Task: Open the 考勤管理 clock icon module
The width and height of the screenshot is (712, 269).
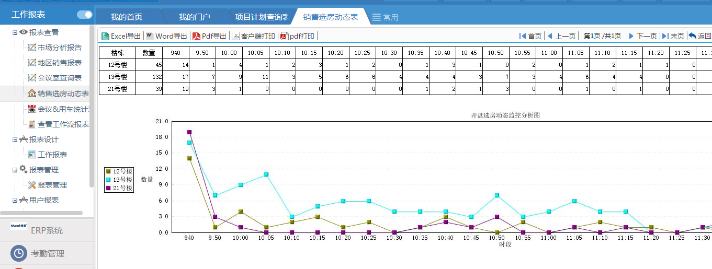Action: click(18, 253)
